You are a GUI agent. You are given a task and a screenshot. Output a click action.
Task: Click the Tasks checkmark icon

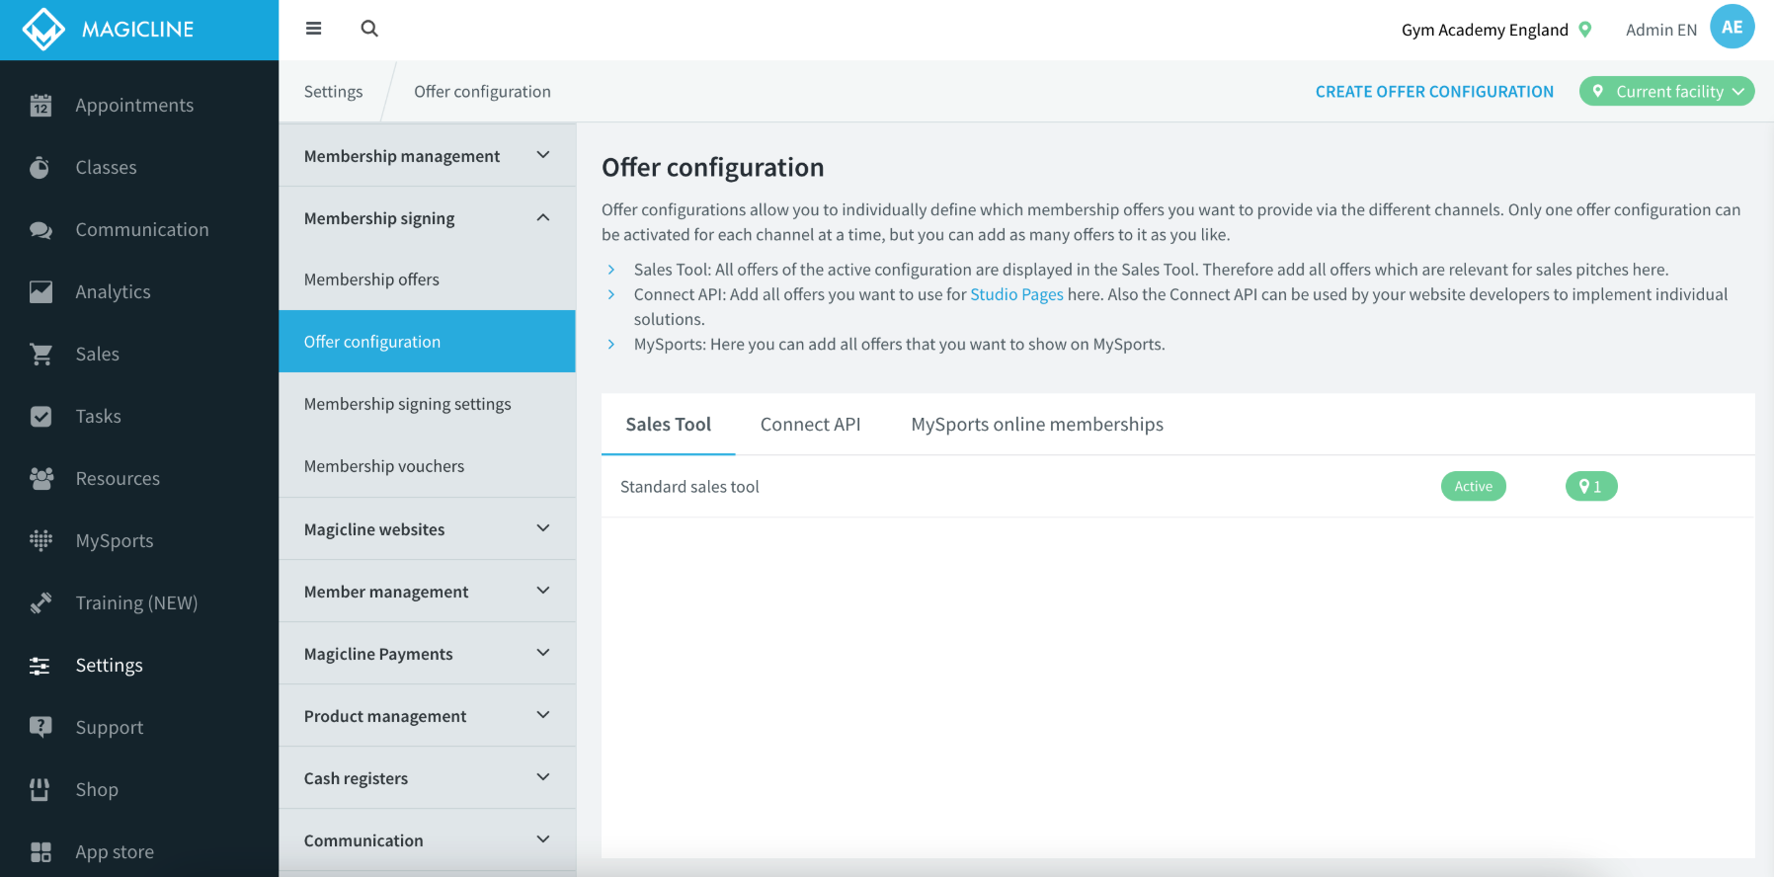[40, 417]
